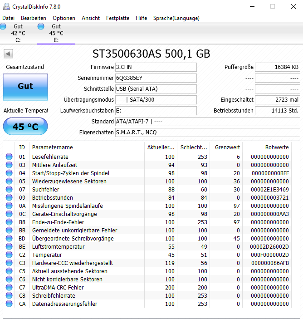Viewport: 303px width, 319px height.
Task: Click the Eingeschaltet field 2723 mal
Action: tap(278, 100)
